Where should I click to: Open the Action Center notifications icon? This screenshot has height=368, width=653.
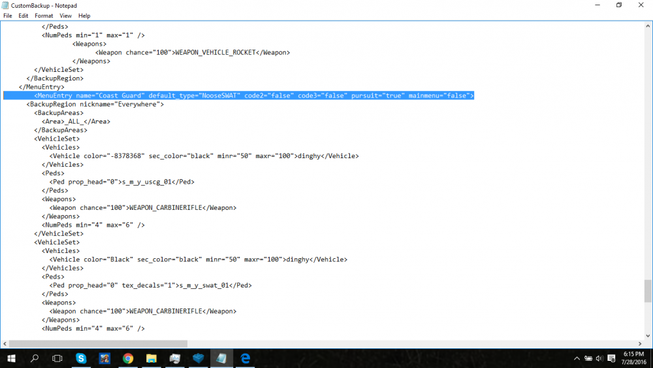(611, 358)
